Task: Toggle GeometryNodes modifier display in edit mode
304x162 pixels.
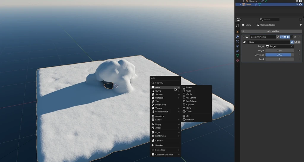Action: point(281,37)
